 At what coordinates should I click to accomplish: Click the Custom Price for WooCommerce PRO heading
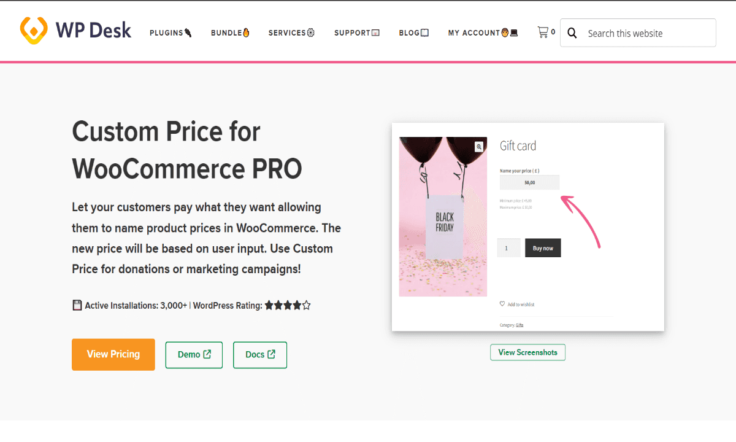tap(187, 150)
